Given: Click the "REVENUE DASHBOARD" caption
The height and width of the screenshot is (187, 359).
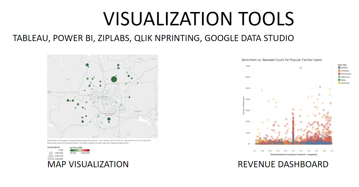Looking at the screenshot, I should 283,164.
